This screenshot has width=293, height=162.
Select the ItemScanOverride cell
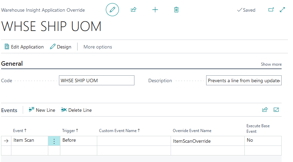pyautogui.click(x=208, y=141)
